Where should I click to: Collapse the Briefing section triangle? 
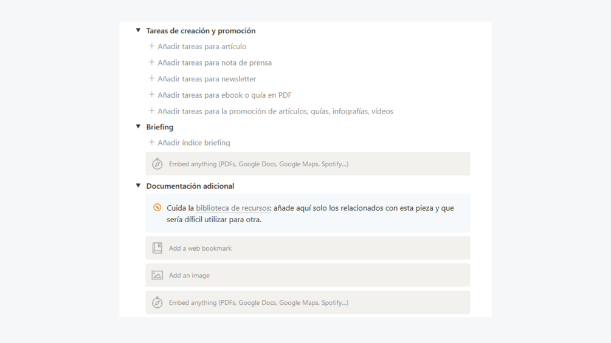[138, 127]
